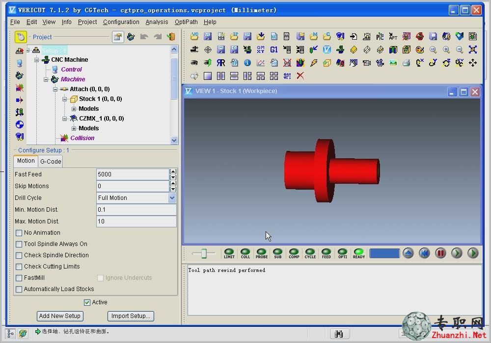Expand Models under Stock 1
Screen dimensions: 491x343
pyautogui.click(x=74, y=109)
